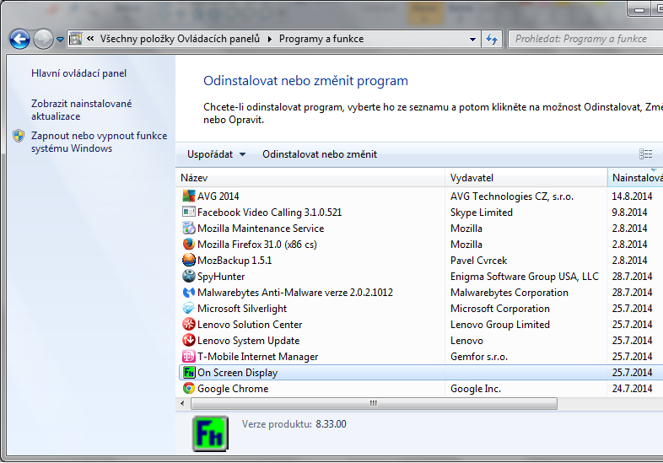This screenshot has width=663, height=463.
Task: Change view using the view options button
Action: pyautogui.click(x=645, y=154)
